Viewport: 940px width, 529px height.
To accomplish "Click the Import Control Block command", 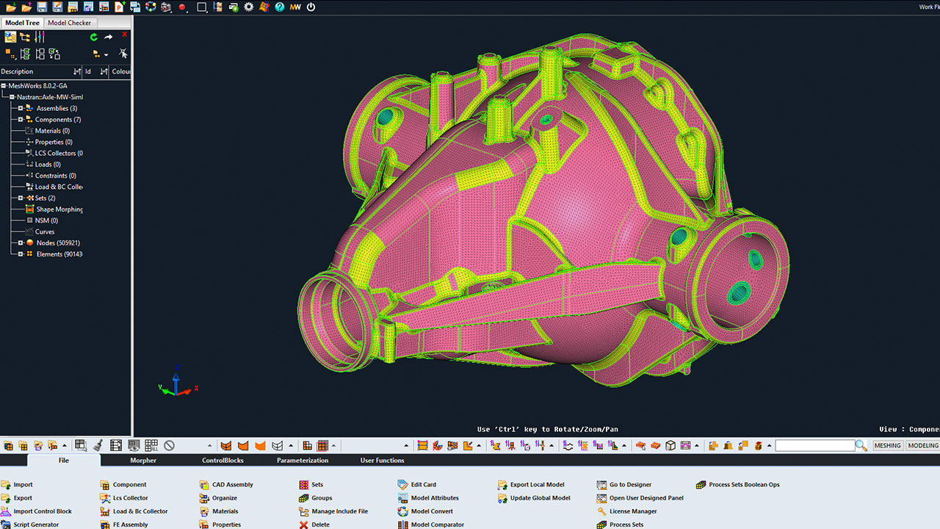I will click(43, 511).
